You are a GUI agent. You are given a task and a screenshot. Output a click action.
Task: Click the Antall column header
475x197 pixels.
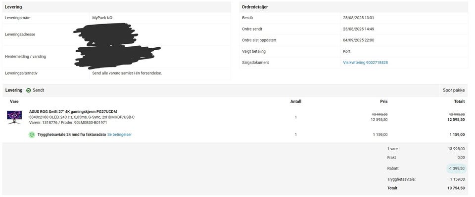[x=296, y=101]
